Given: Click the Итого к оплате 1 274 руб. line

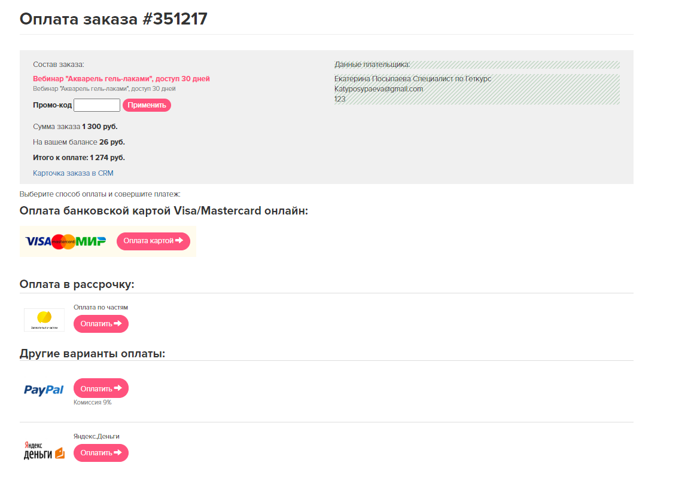Looking at the screenshot, I should coord(79,158).
